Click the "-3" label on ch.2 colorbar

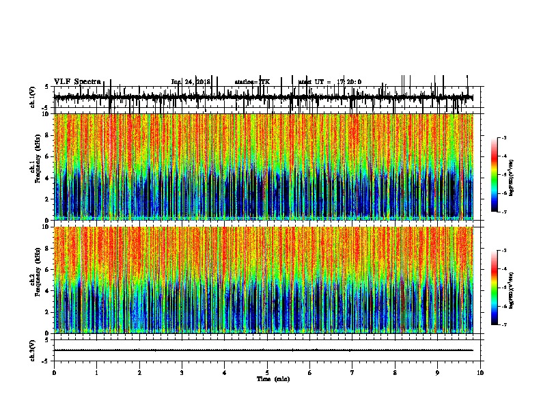tap(503, 251)
